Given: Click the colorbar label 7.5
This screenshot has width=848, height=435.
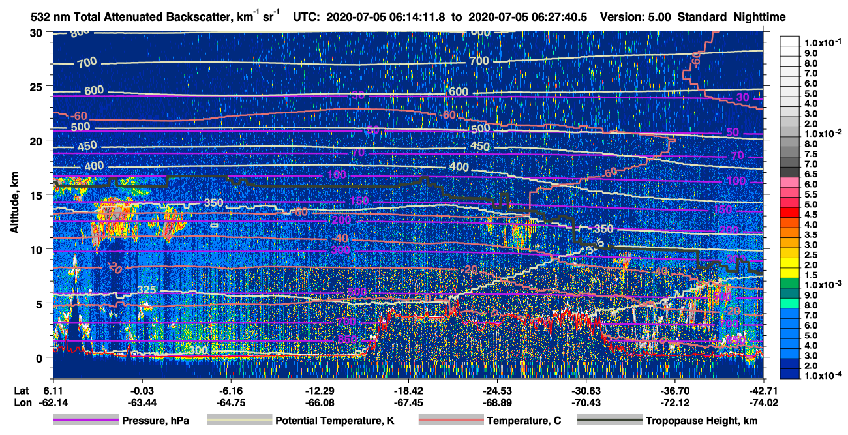Looking at the screenshot, I should (x=811, y=154).
